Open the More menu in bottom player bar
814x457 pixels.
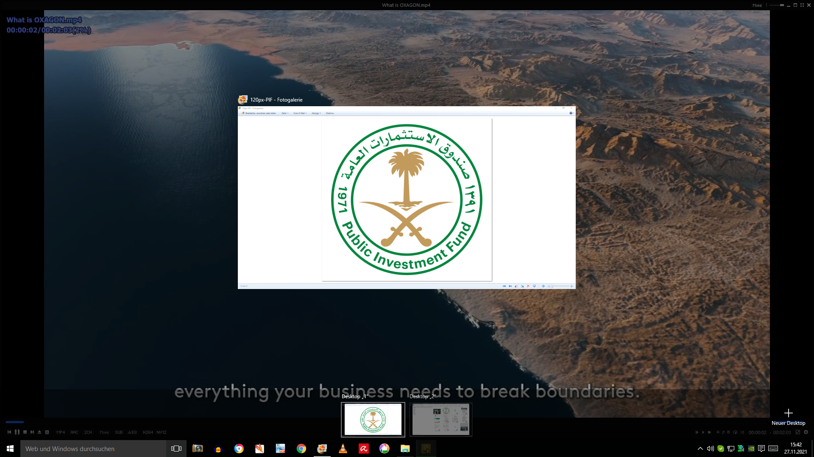pos(104,432)
